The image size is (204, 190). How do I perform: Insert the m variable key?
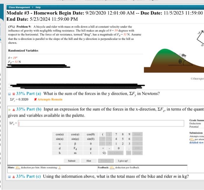[x=75, y=153]
